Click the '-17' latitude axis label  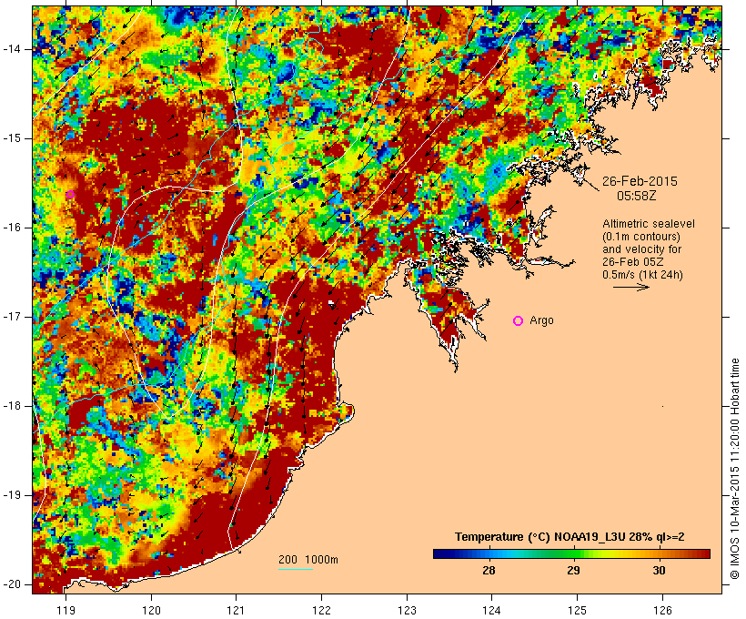point(12,317)
